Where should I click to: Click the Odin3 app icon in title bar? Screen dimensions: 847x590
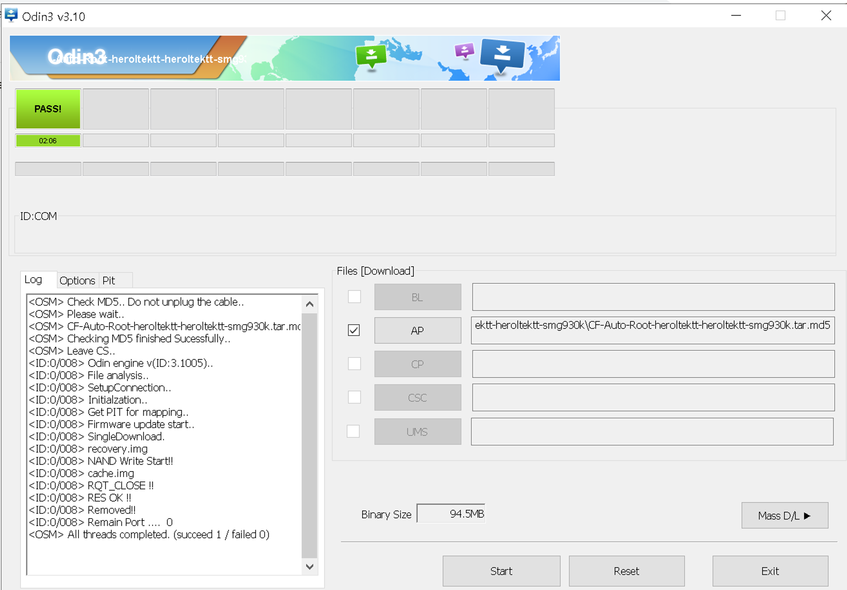coord(11,15)
